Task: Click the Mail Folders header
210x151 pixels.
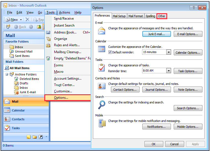Action: click(x=24, y=62)
